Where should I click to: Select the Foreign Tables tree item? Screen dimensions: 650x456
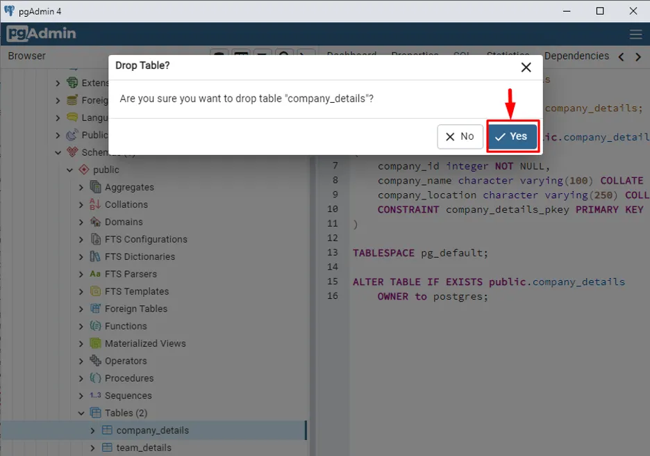pyautogui.click(x=135, y=309)
